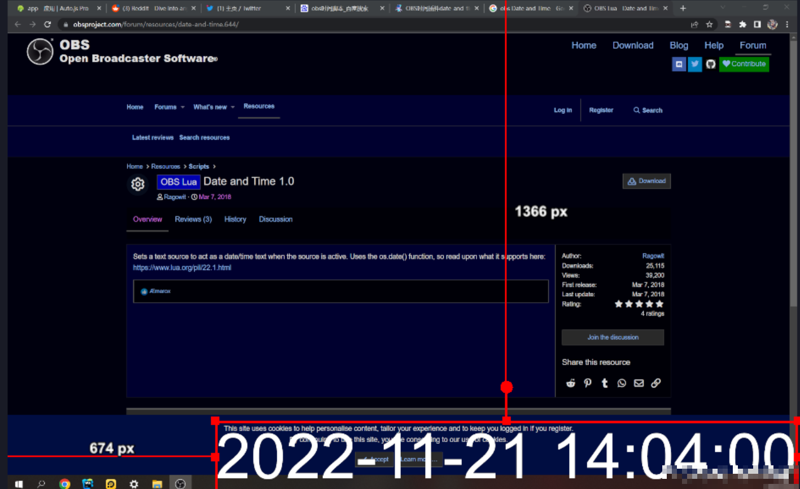Open the lua.org pil 22.1 link
This screenshot has width=800, height=489.
[x=182, y=267]
